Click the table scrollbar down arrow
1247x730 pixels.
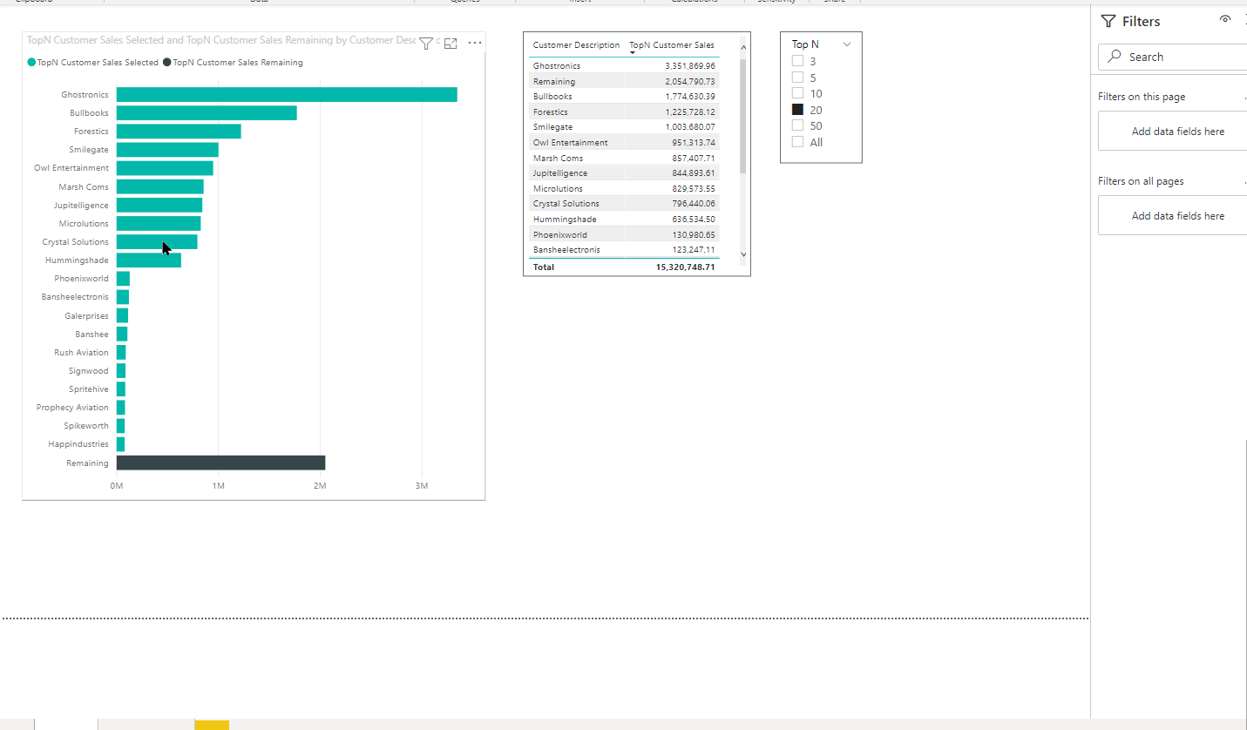pyautogui.click(x=743, y=254)
